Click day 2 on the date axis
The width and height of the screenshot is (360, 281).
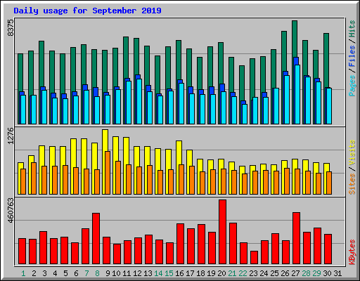[x=34, y=273]
